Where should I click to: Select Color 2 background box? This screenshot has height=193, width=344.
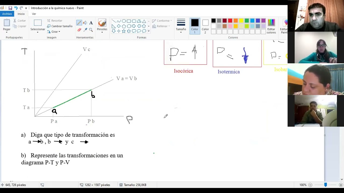point(205,26)
